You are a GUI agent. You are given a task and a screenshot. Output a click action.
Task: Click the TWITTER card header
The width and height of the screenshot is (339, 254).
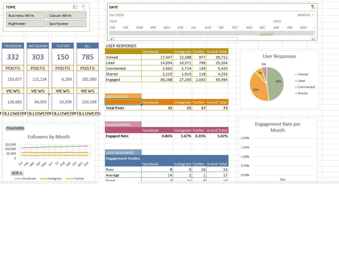[63, 46]
